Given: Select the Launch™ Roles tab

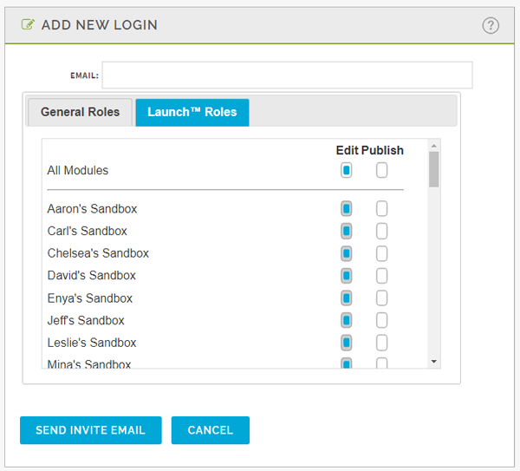Looking at the screenshot, I should (x=192, y=112).
